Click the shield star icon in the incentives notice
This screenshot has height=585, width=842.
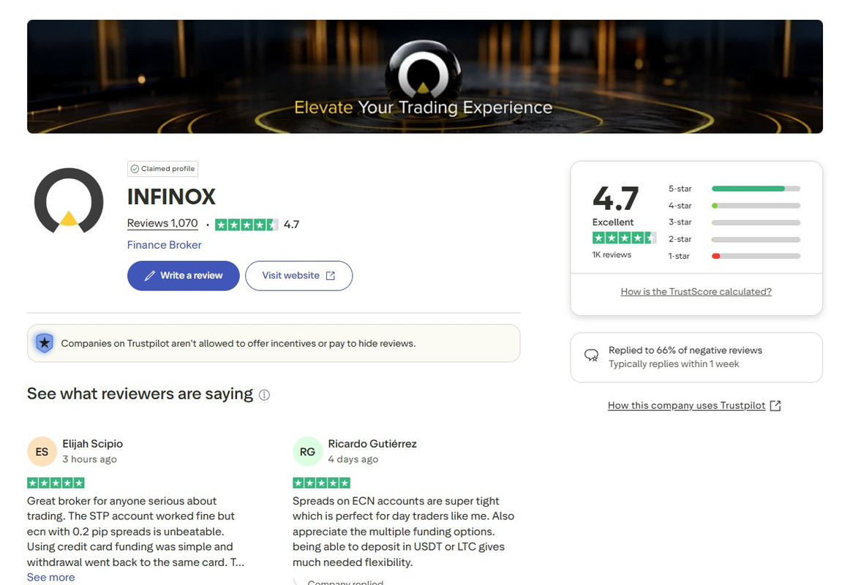coord(45,343)
